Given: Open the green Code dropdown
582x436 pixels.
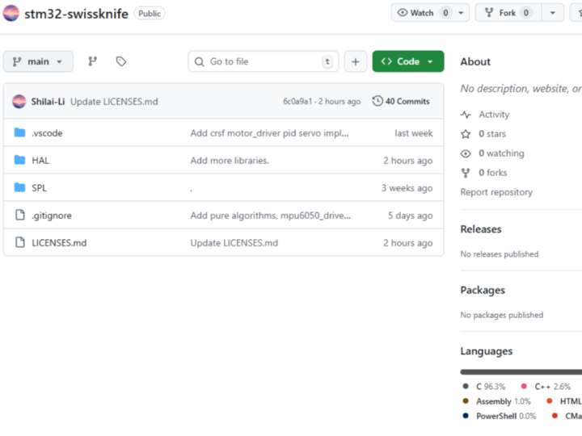Looking at the screenshot, I should click(x=407, y=61).
